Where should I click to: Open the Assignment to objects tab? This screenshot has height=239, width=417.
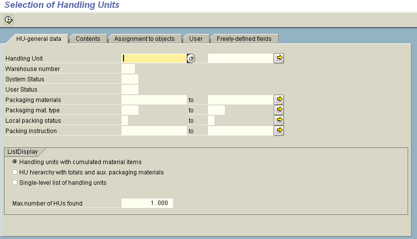point(144,39)
